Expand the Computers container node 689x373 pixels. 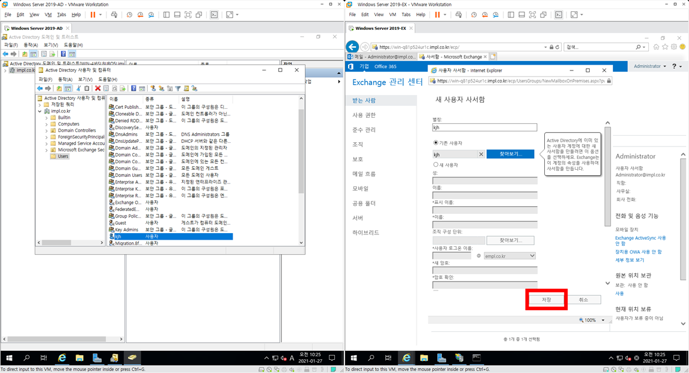click(47, 124)
